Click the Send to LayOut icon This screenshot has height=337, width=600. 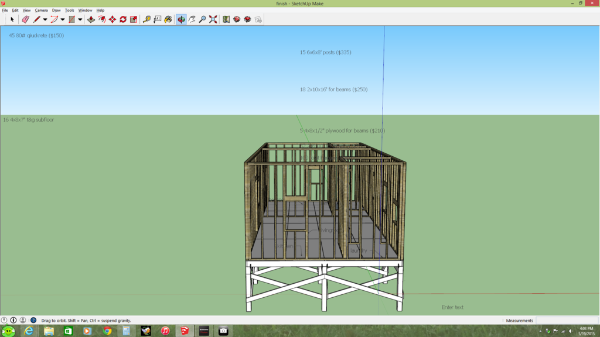tap(258, 19)
